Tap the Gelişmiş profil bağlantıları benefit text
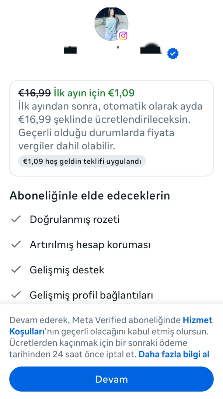This screenshot has height=399, width=223. click(x=91, y=295)
